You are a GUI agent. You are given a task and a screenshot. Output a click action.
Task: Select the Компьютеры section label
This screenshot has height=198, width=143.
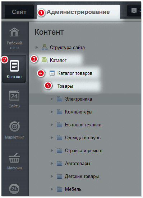[79, 112]
